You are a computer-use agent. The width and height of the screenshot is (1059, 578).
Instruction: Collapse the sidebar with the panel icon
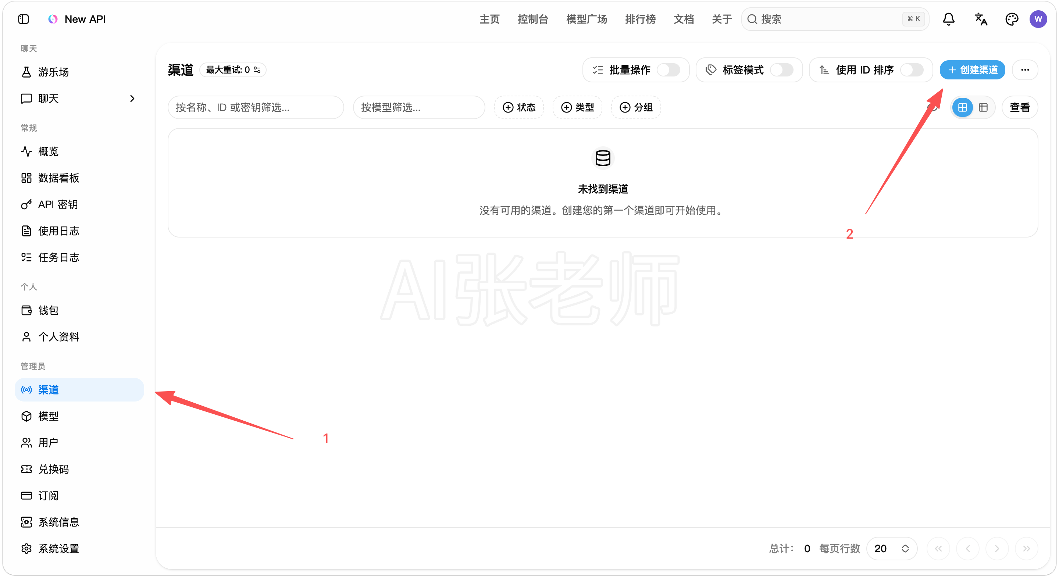[24, 19]
